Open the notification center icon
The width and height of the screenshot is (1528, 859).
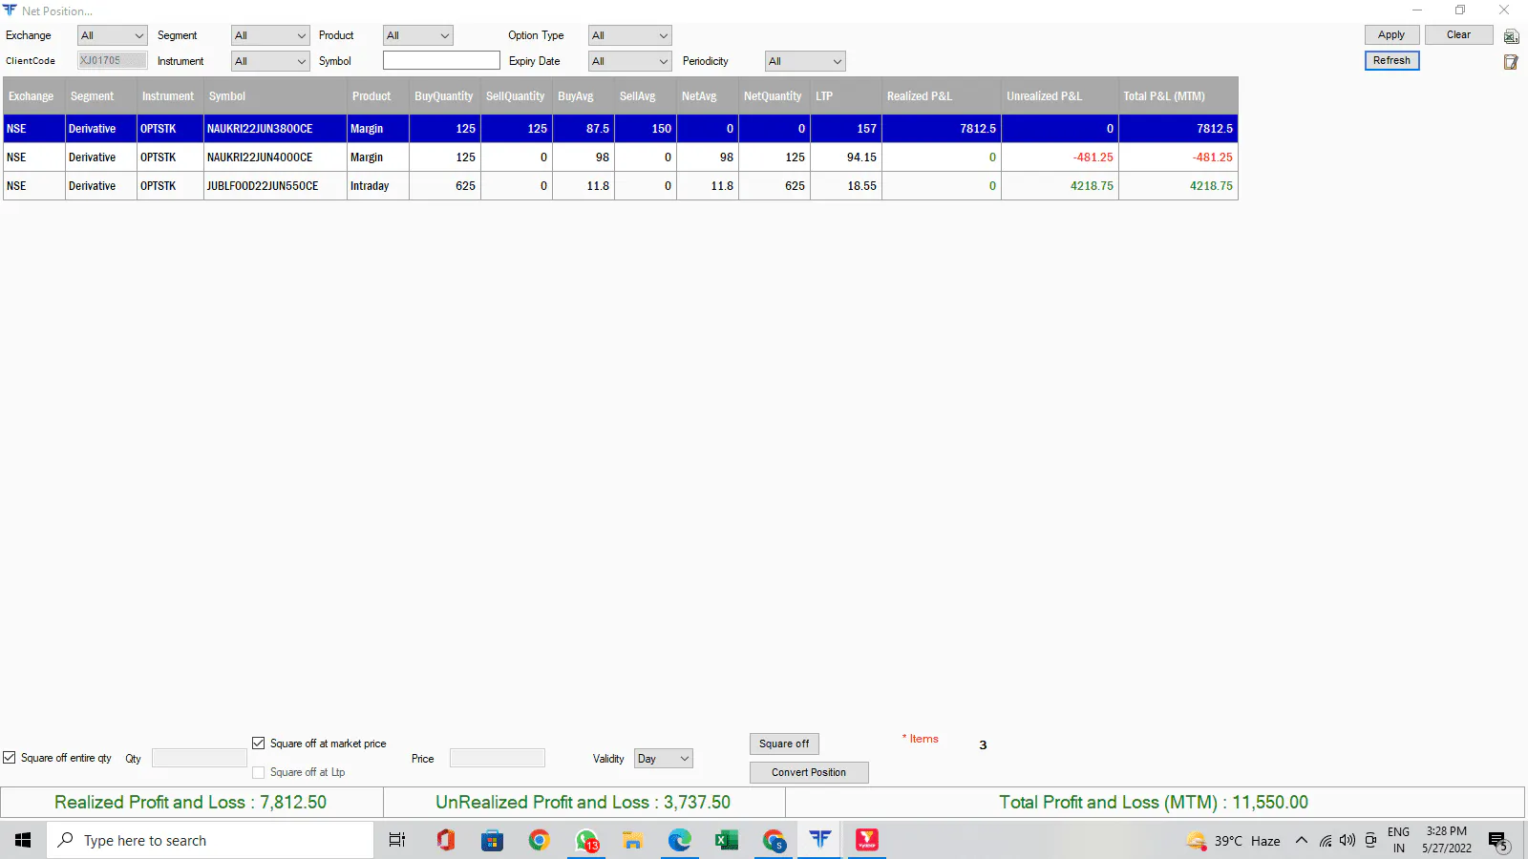1497,841
